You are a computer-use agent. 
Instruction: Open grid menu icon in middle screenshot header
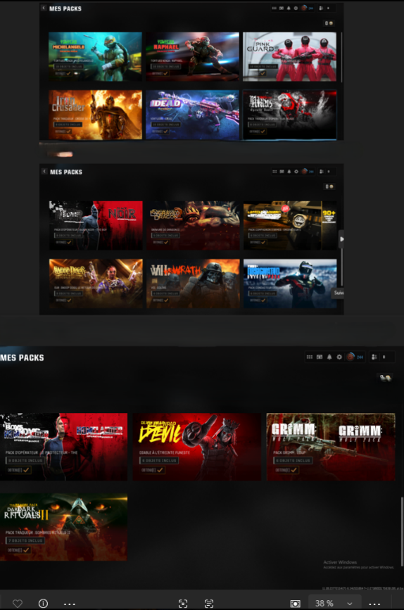click(x=274, y=171)
